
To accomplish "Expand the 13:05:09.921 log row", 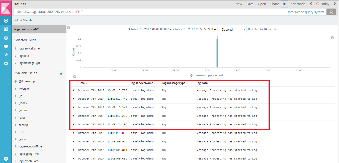I will 73,141.
